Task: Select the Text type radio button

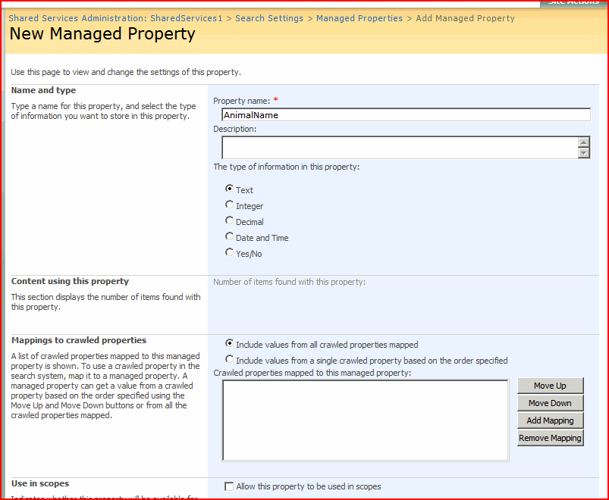Action: click(x=230, y=189)
